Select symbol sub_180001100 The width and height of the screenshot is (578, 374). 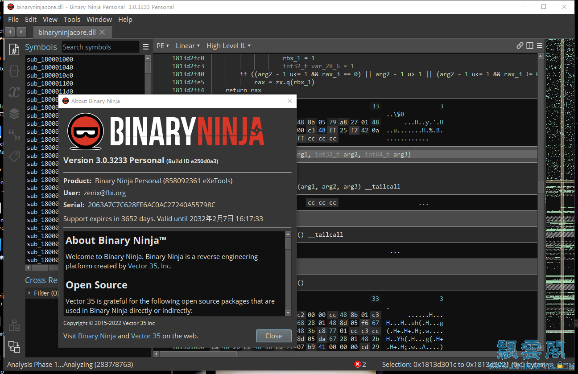tap(50, 83)
